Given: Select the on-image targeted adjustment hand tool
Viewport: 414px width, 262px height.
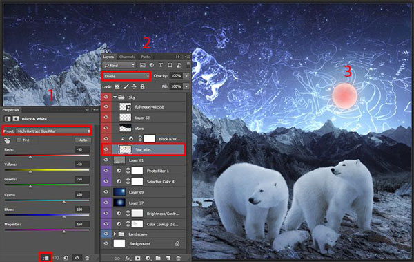Looking at the screenshot, I should (7, 140).
